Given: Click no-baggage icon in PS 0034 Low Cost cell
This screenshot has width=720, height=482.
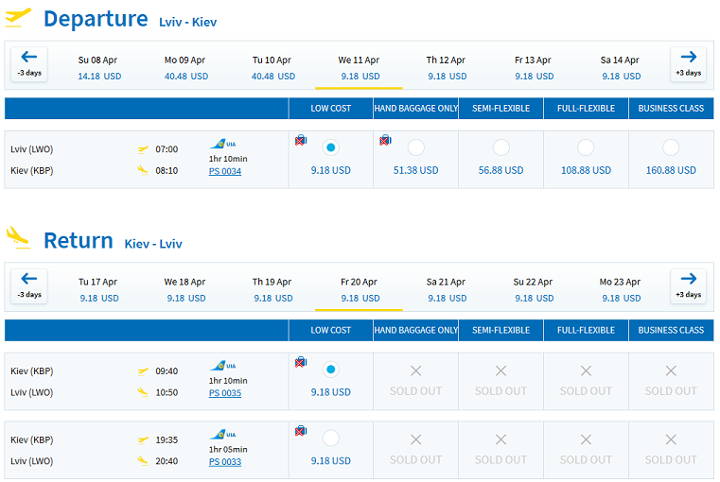Looking at the screenshot, I should [x=301, y=140].
